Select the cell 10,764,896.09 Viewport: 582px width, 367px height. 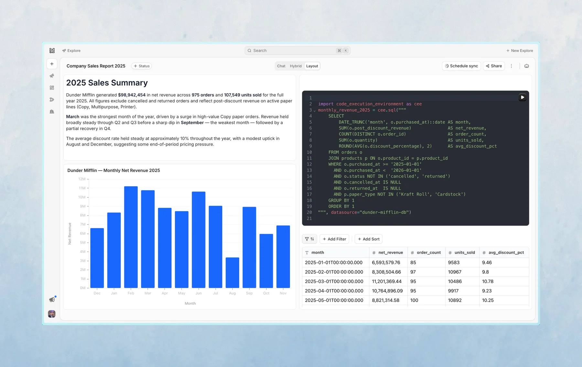click(x=388, y=291)
